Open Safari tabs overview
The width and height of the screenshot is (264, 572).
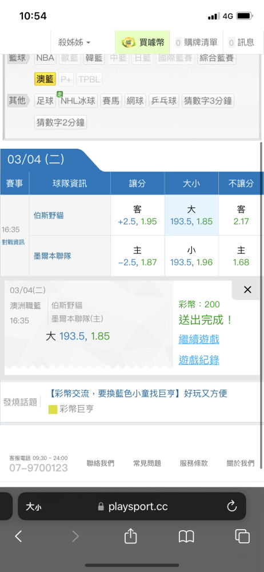[242, 536]
